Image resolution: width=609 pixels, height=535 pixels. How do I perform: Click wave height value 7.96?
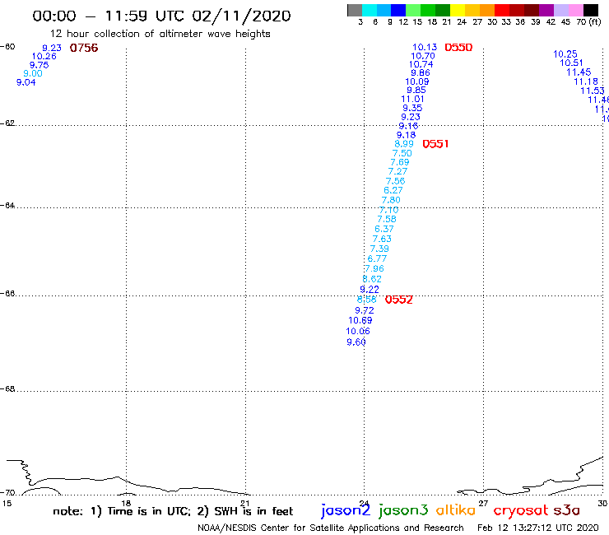coord(374,269)
